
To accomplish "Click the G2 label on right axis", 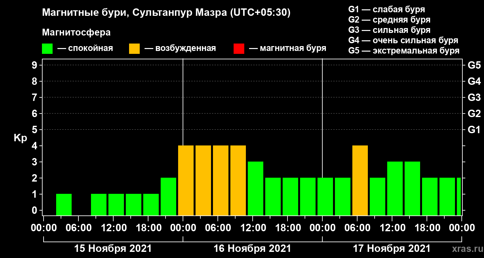I will point(474,114).
